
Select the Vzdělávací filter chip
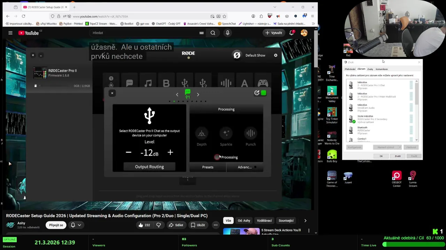(264, 220)
